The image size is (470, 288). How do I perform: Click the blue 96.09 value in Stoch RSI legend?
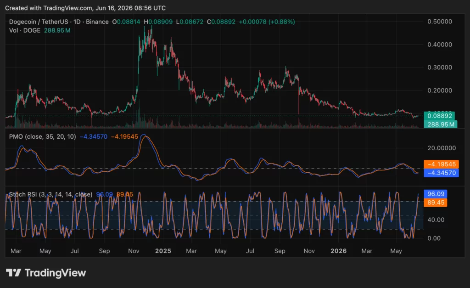tap(104, 194)
